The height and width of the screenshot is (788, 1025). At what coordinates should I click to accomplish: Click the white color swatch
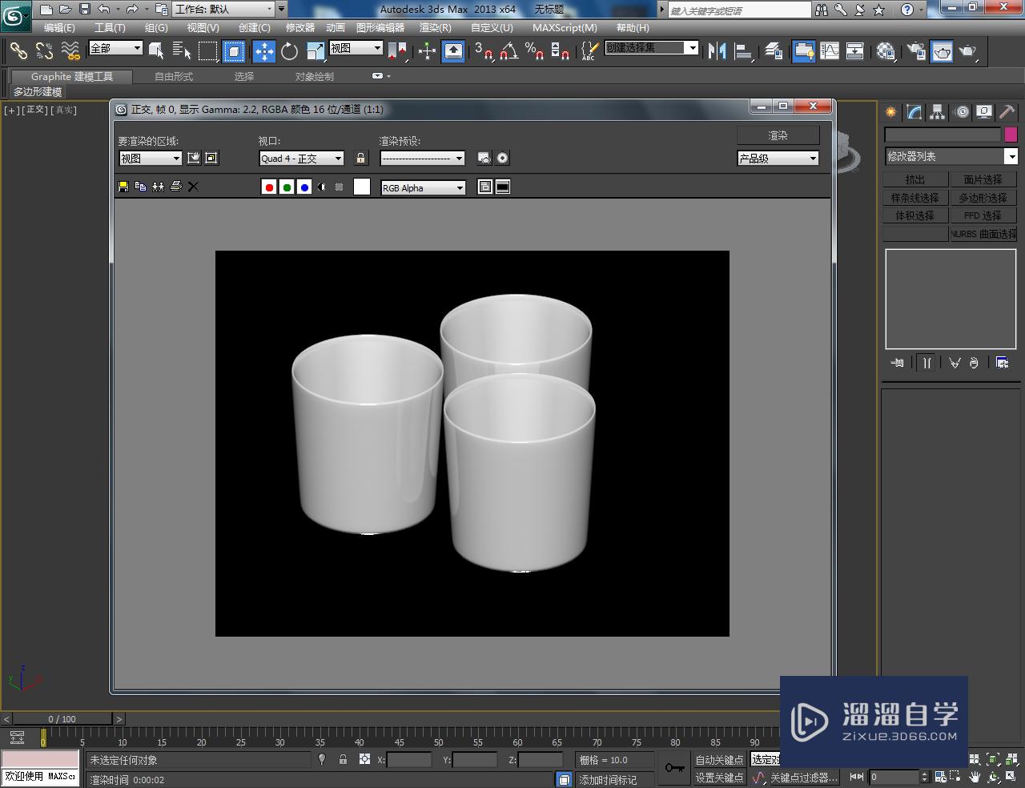(x=362, y=187)
